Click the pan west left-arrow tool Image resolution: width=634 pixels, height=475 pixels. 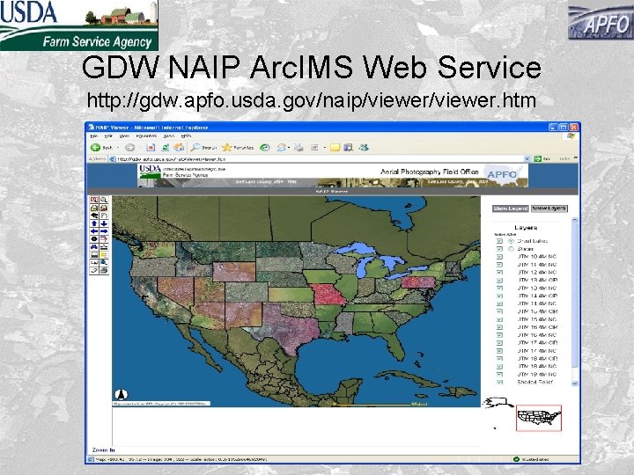94,231
